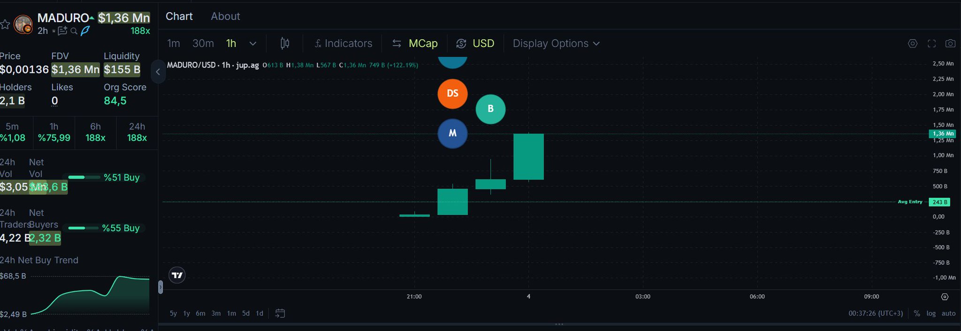The height and width of the screenshot is (331, 961).
Task: Open the go-to-date calendar icon
Action: 280,313
